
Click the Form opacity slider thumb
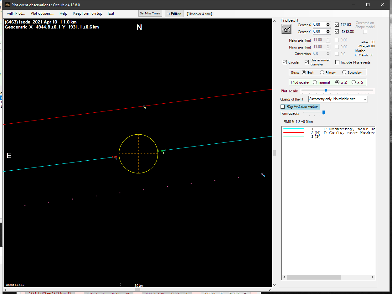(324, 112)
